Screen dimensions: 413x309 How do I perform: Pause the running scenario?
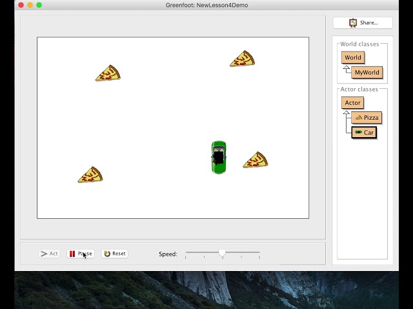[81, 254]
